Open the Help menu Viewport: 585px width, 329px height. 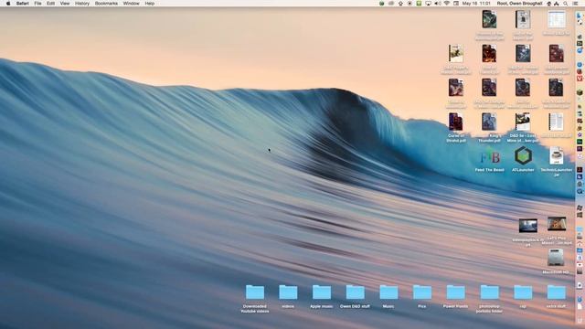coord(150,4)
